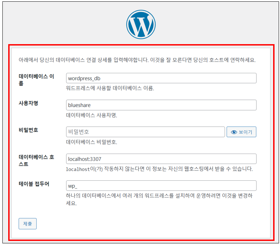The height and width of the screenshot is (244, 280).
Task: Click the 제출 submit button
Action: pyautogui.click(x=27, y=223)
